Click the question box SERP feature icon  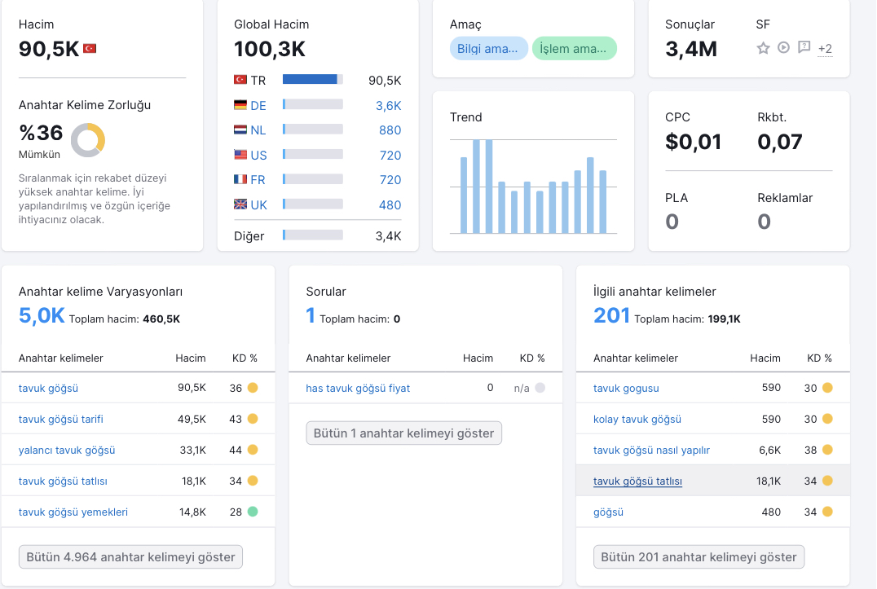[804, 47]
